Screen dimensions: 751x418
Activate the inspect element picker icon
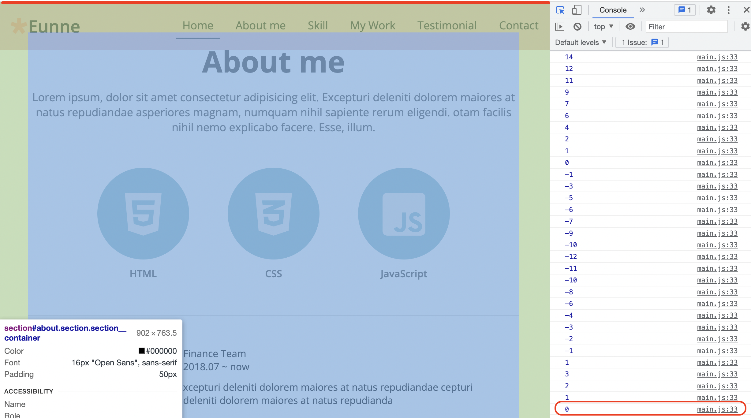tap(560, 10)
